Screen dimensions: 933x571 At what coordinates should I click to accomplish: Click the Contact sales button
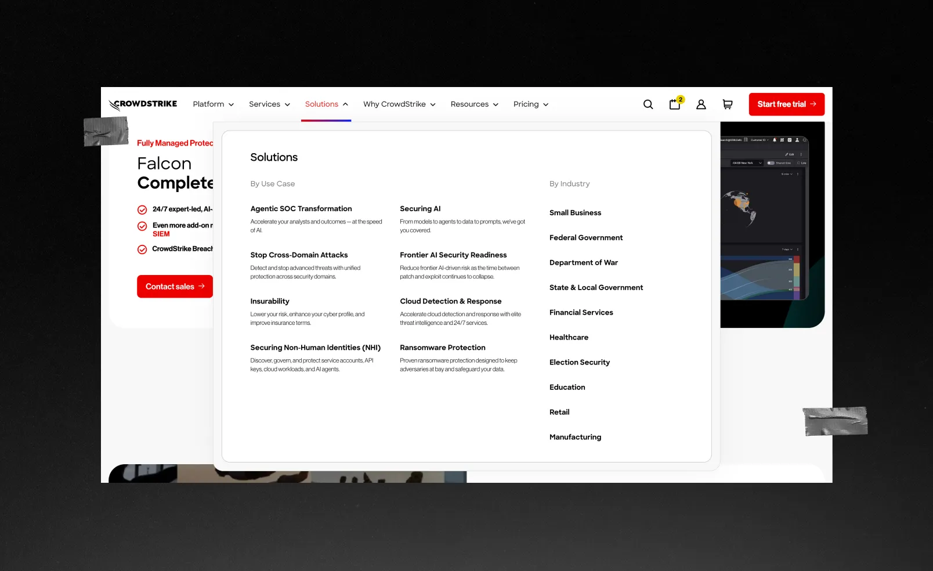(175, 287)
